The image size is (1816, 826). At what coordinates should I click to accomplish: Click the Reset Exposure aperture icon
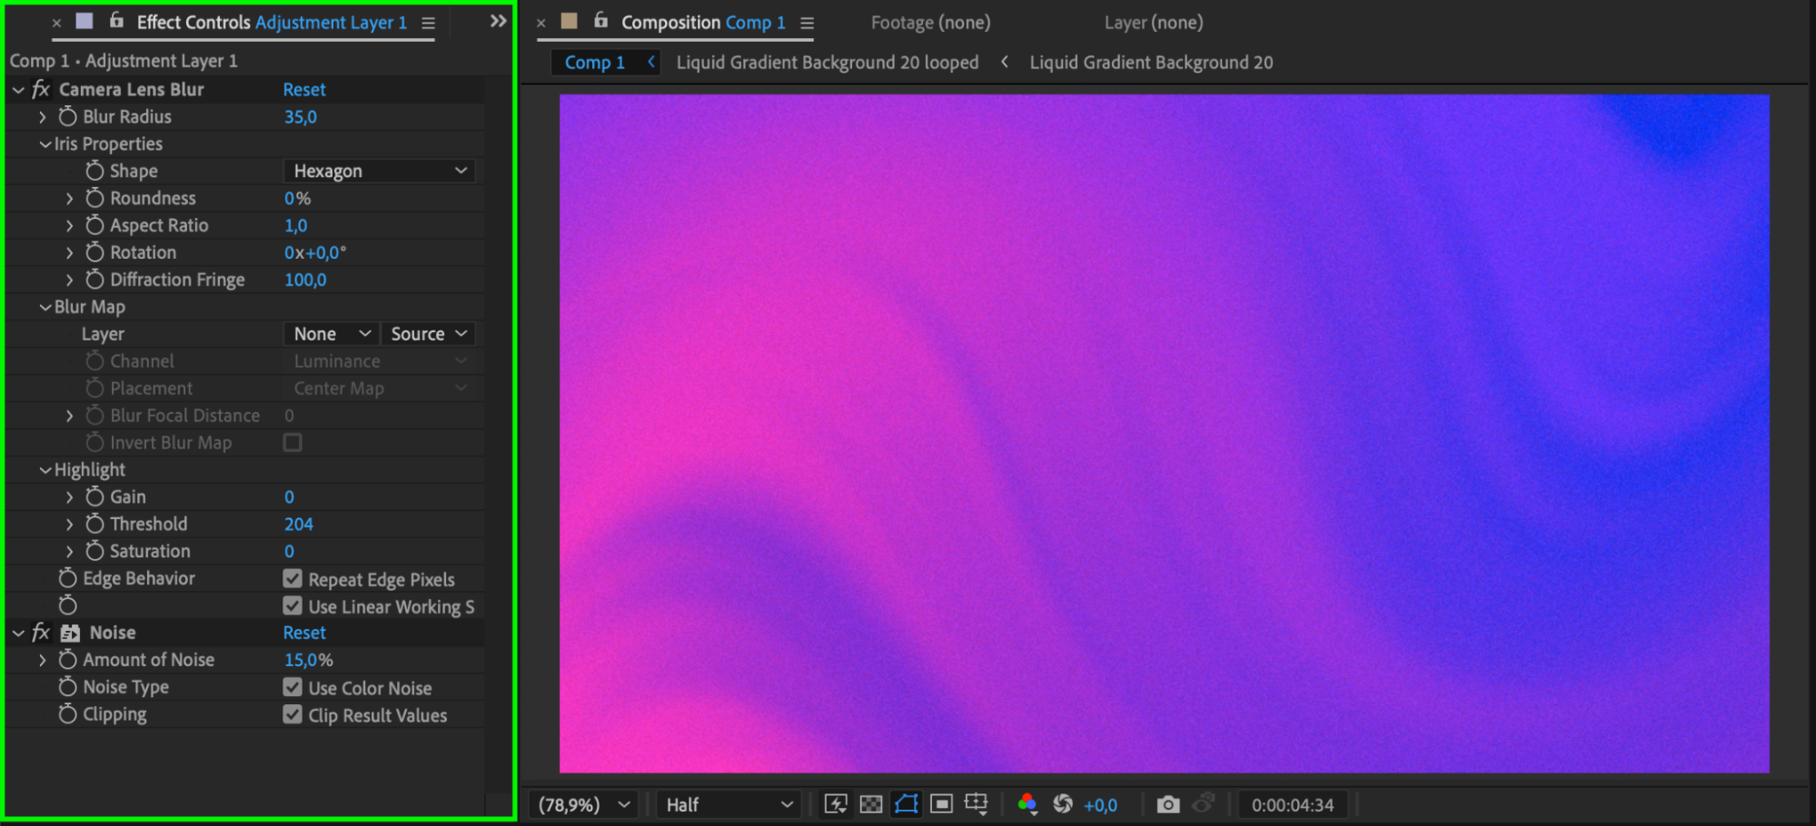pyautogui.click(x=1062, y=804)
